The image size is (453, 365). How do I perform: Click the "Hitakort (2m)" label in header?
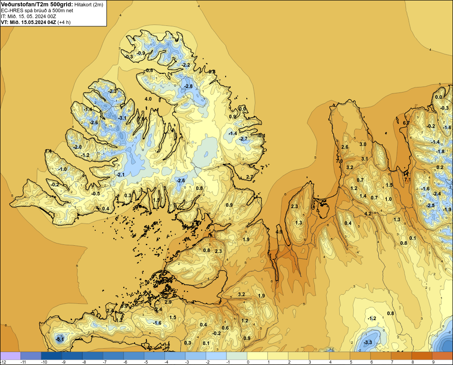89,5
